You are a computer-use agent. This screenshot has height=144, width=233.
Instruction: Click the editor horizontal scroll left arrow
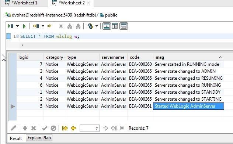(x=22, y=45)
